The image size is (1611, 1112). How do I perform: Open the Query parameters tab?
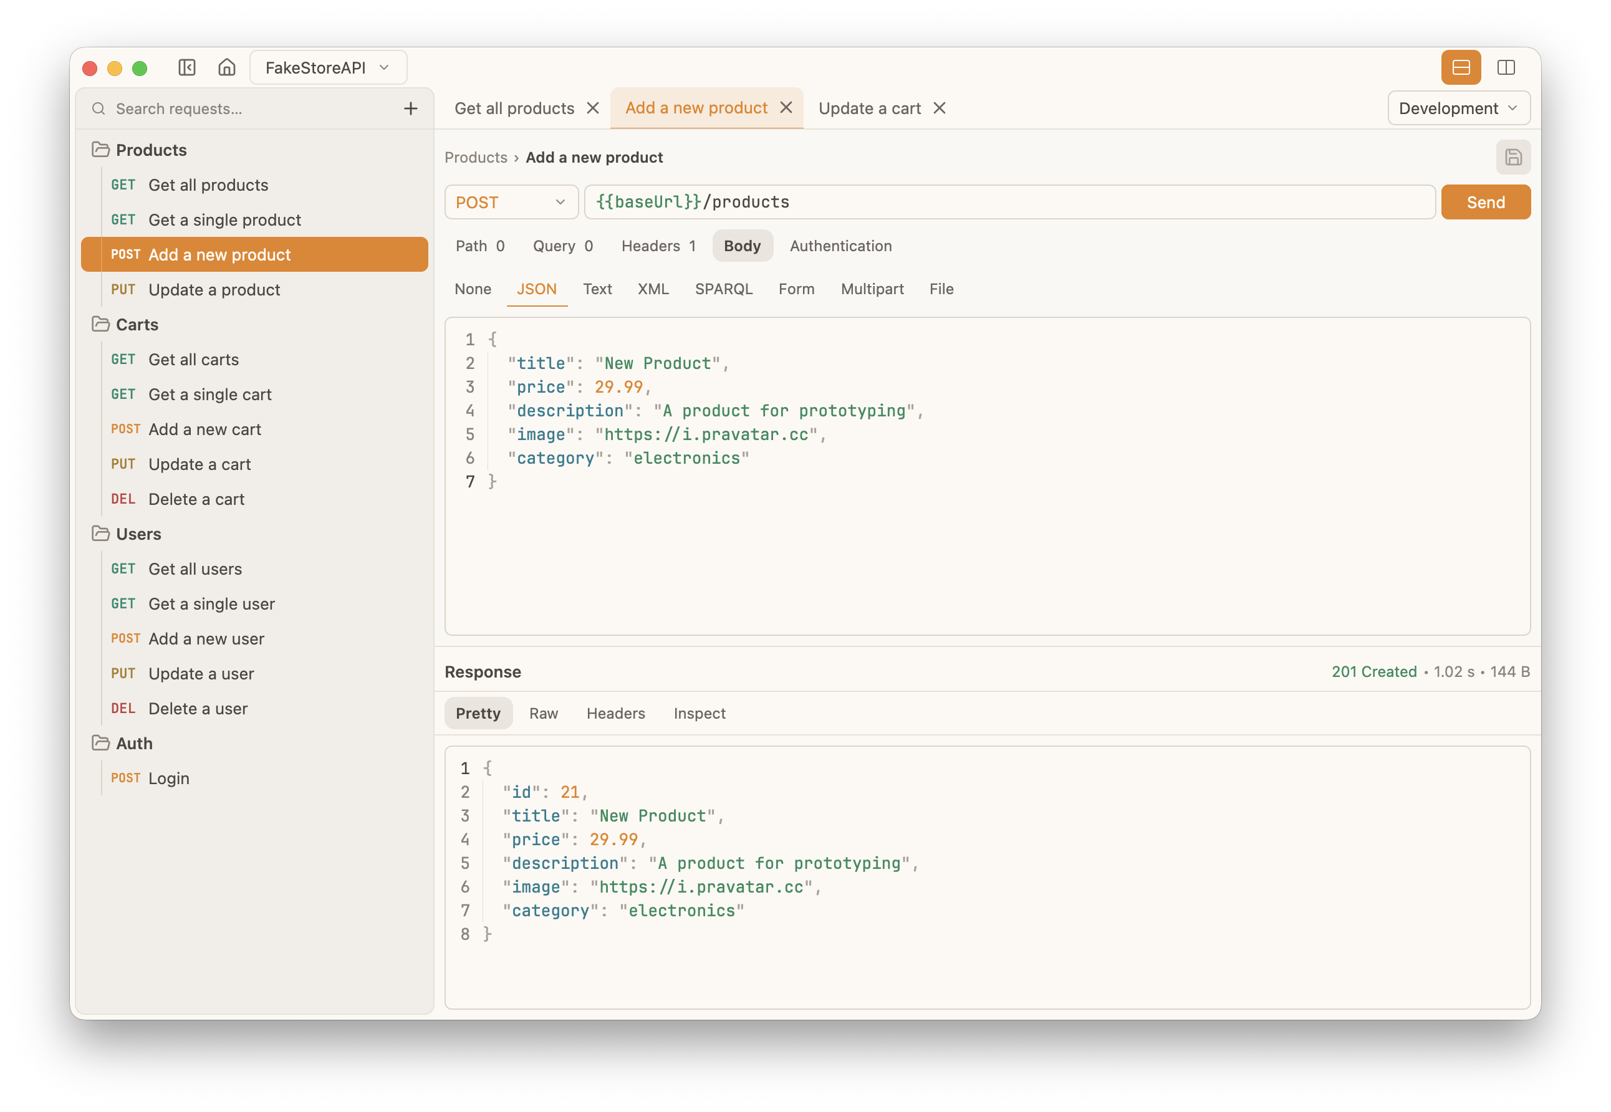click(562, 246)
